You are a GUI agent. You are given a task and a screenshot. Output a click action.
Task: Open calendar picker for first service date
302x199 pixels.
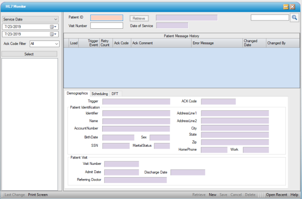tap(51, 26)
